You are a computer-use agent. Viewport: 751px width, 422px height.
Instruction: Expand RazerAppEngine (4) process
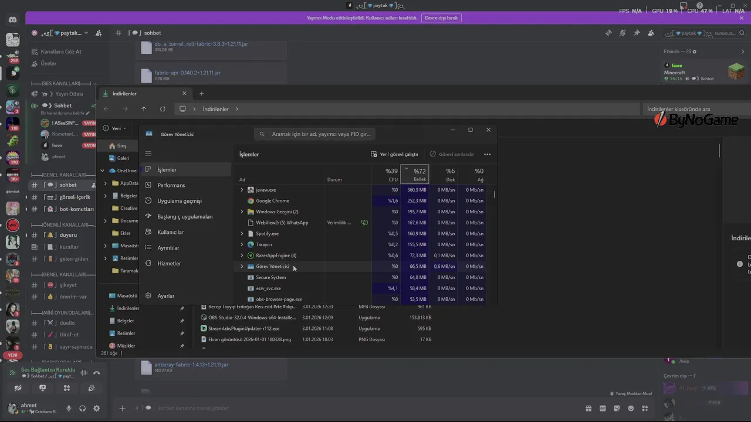(x=242, y=256)
